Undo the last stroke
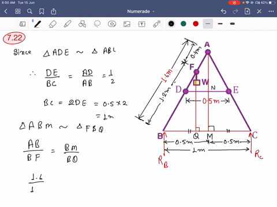The image size is (277, 207). coord(223,11)
